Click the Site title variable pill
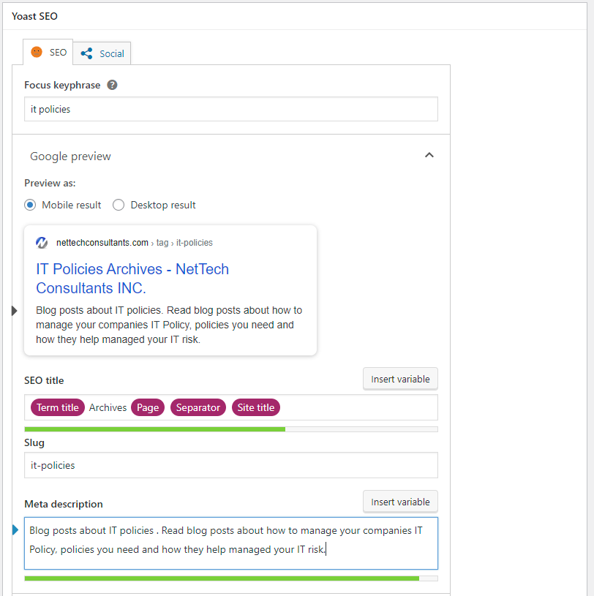The image size is (594, 596). pyautogui.click(x=255, y=407)
